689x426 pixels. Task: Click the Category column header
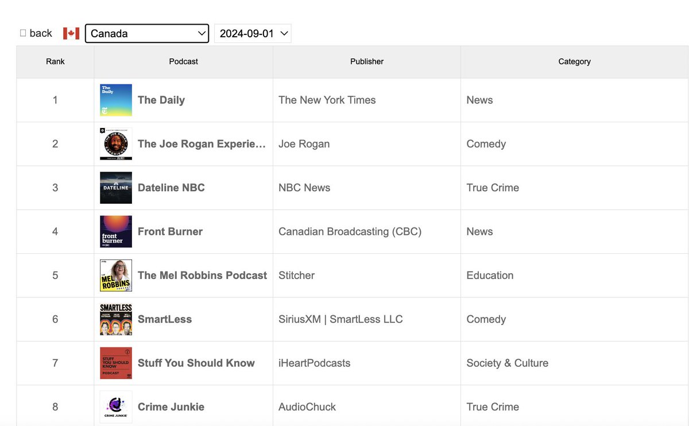click(x=574, y=61)
